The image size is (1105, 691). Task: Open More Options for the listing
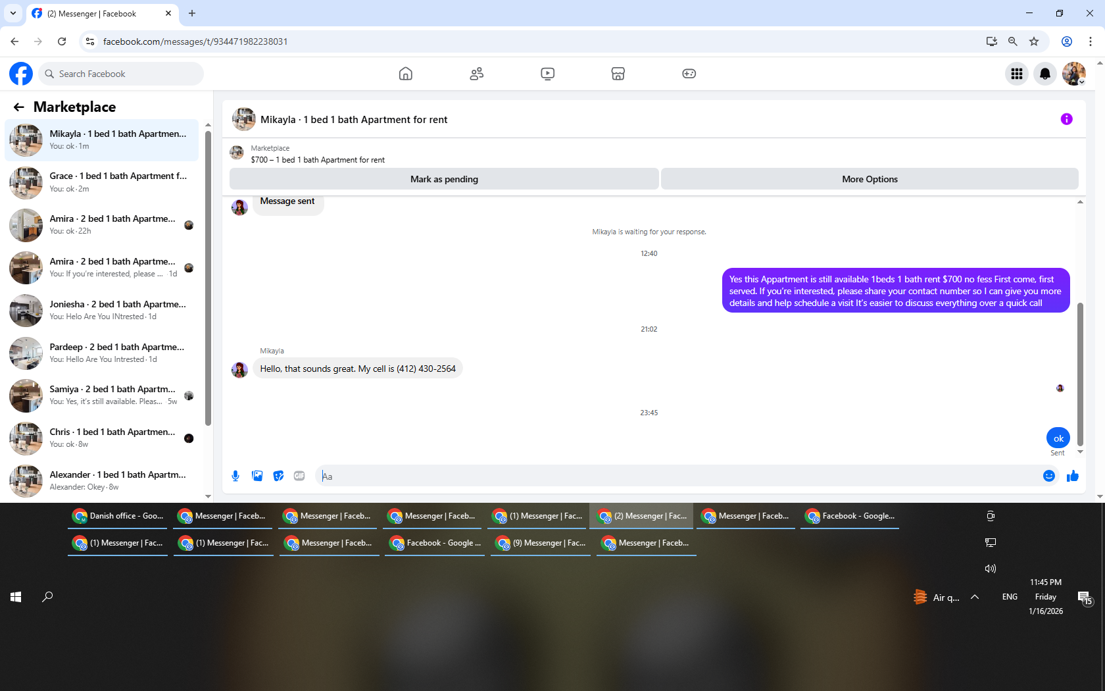coord(870,179)
